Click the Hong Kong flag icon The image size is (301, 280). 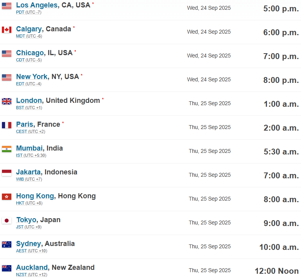click(7, 197)
